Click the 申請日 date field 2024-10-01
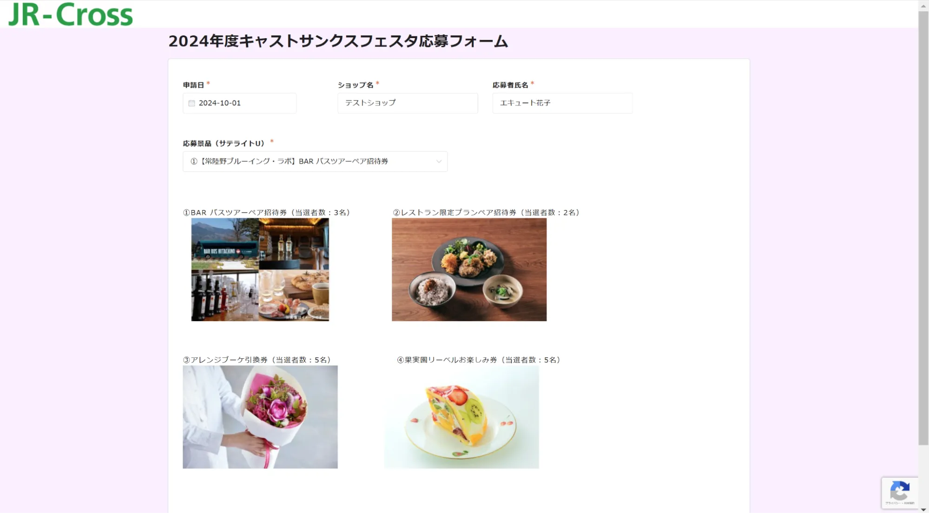Screen dimensions: 929x513 [239, 103]
